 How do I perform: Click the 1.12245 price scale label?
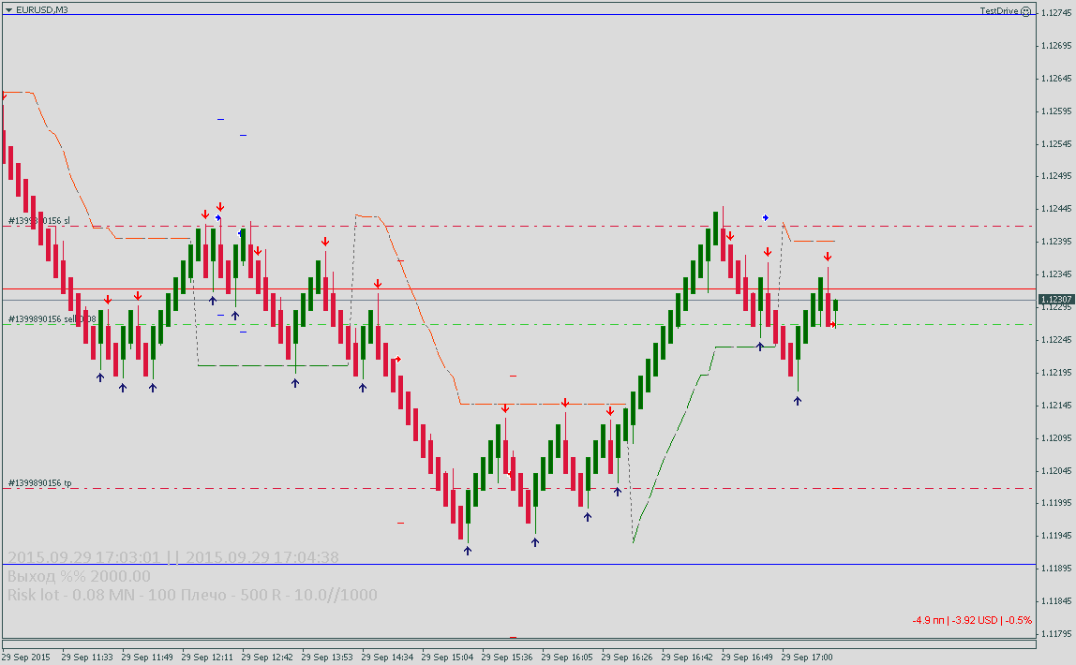[x=1057, y=340]
